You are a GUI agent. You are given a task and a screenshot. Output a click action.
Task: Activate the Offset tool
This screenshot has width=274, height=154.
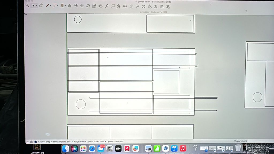(x=76, y=6)
